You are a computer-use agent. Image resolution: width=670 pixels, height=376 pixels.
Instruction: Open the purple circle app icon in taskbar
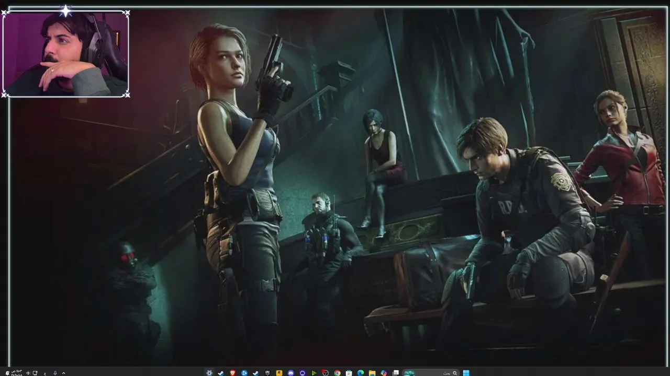point(303,373)
